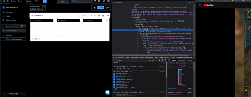Click the database filter icon
The image size is (251, 97).
coord(91,16)
